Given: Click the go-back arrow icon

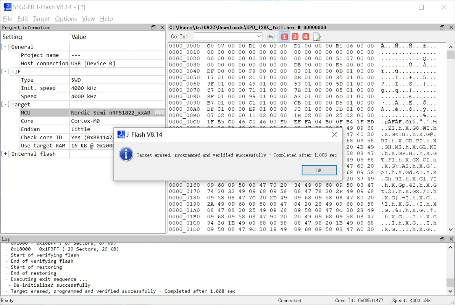Looking at the screenshot, I should point(271,37).
